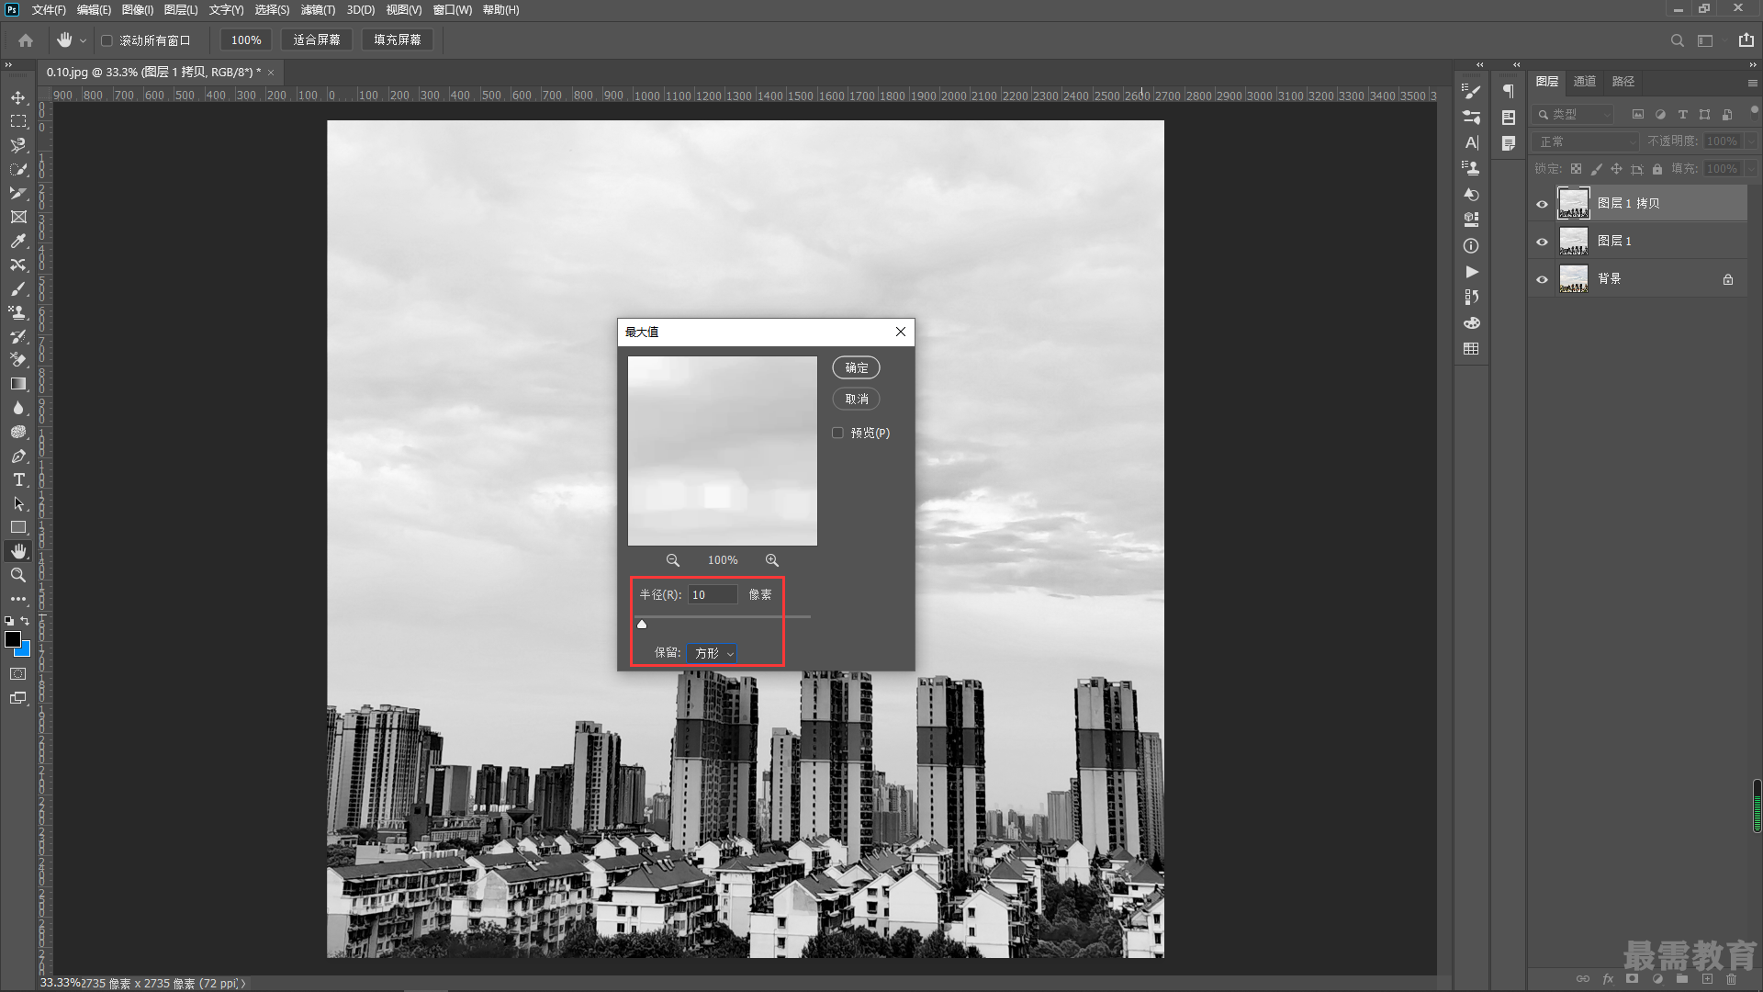Screen dimensions: 1763x992
Task: Close the 最大值 dialog
Action: click(901, 332)
